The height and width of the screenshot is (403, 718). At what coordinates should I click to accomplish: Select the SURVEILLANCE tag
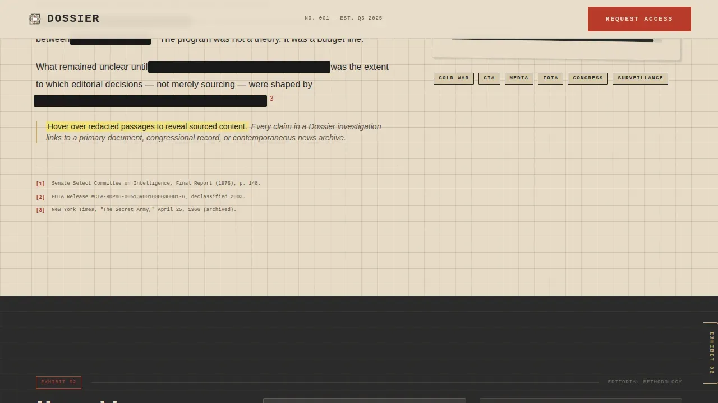pyautogui.click(x=640, y=78)
